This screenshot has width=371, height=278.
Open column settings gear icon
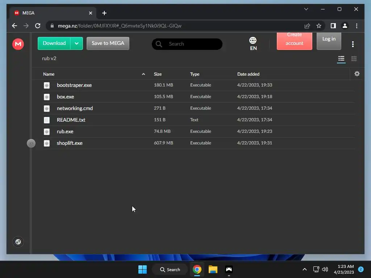pyautogui.click(x=357, y=74)
